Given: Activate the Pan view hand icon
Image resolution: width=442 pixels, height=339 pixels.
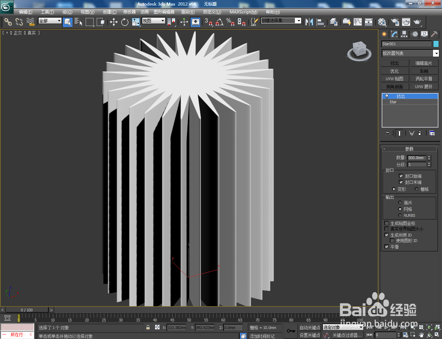Looking at the screenshot, I should [x=422, y=335].
